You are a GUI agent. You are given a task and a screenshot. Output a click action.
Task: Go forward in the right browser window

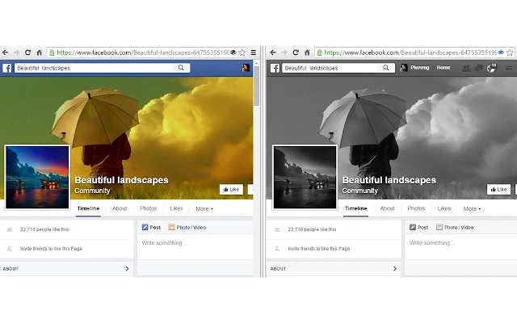[284, 52]
